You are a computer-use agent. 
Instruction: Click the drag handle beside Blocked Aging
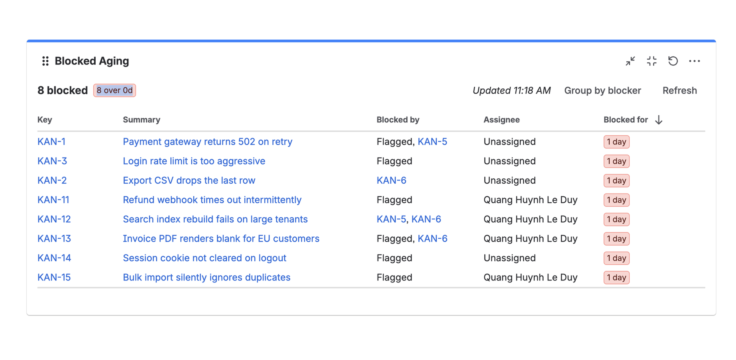click(x=45, y=61)
